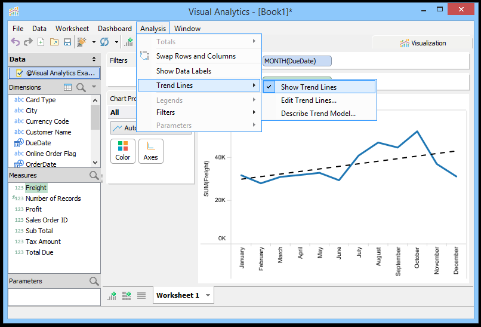
Task: Open a workbook with the folder icon
Action: tap(54, 42)
